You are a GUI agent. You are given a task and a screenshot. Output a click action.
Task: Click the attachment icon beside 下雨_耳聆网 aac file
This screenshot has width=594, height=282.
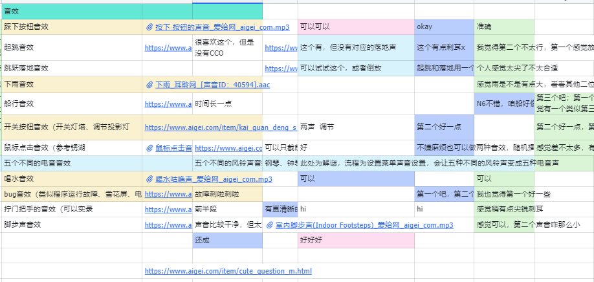click(x=149, y=85)
